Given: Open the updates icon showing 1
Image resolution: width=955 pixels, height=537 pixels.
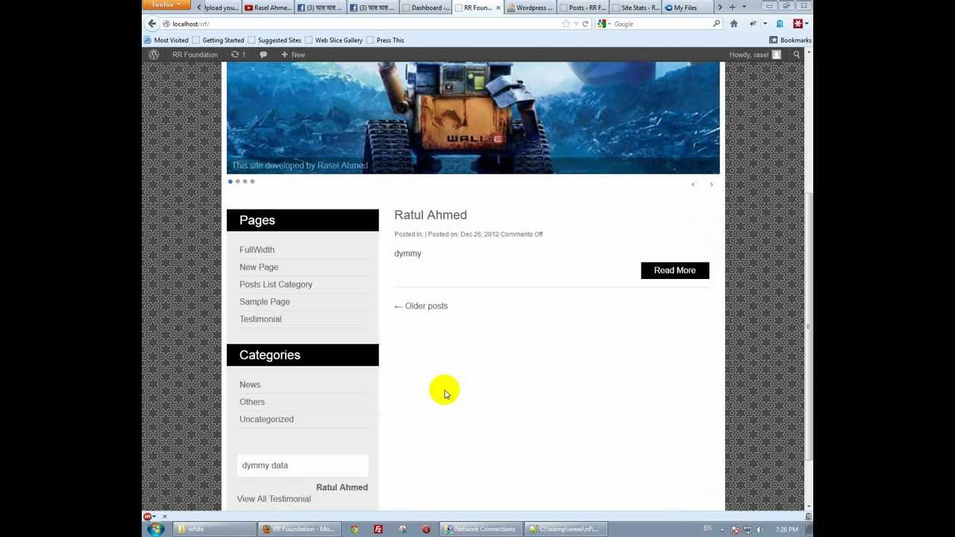Looking at the screenshot, I should coord(239,54).
